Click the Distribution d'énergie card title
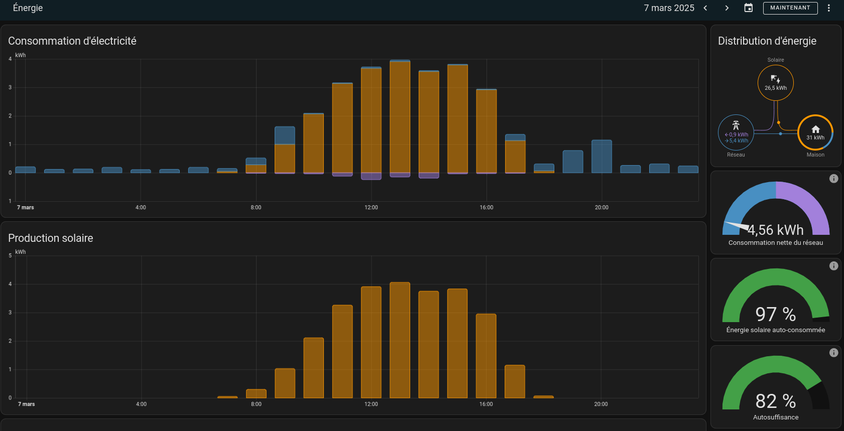The width and height of the screenshot is (844, 431). point(767,41)
